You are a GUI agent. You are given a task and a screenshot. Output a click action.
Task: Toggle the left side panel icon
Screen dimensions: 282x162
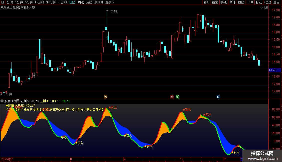(x=3, y=2)
